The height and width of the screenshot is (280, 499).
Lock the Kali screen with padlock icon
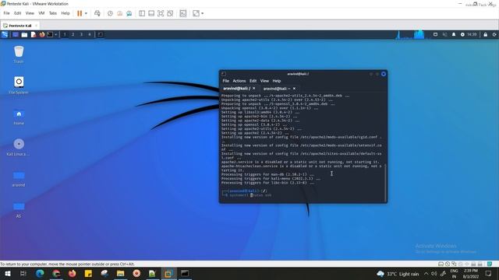485,34
